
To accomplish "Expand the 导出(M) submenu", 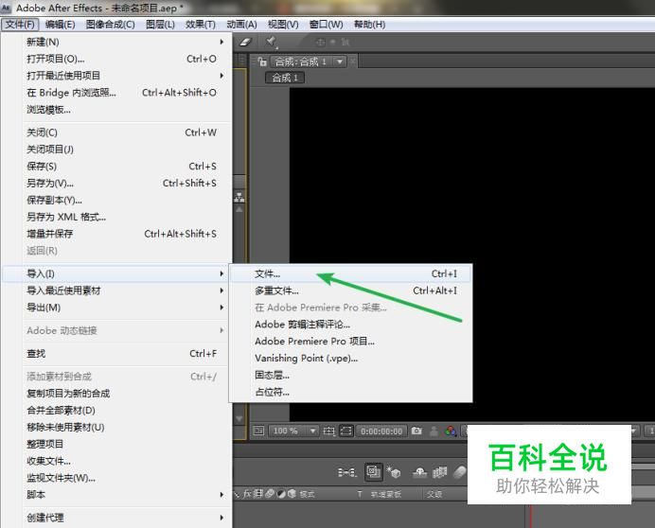I will [x=117, y=308].
